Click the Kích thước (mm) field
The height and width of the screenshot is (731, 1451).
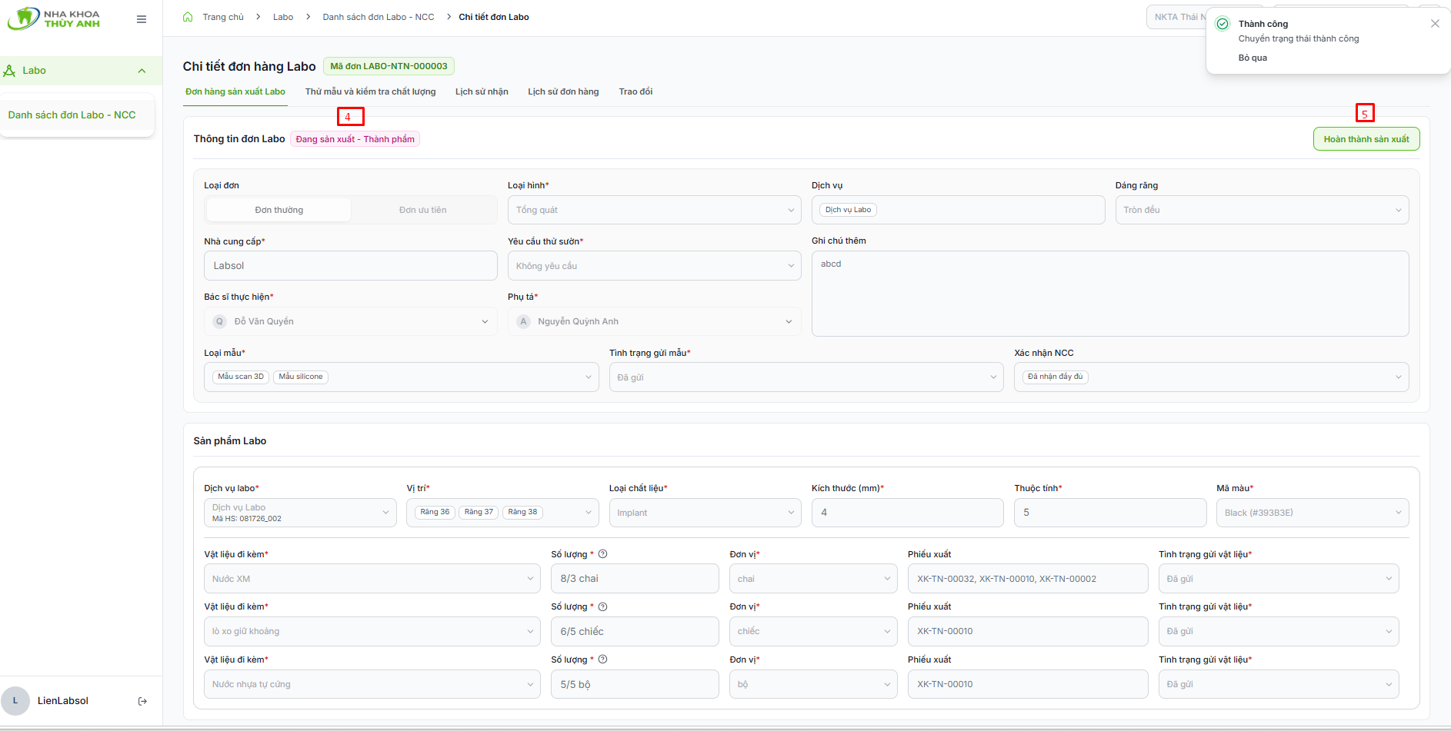pyautogui.click(x=907, y=513)
